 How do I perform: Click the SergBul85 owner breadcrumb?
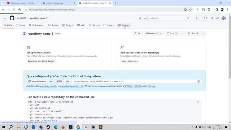click(x=21, y=18)
